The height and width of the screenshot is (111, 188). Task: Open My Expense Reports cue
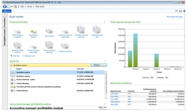(33, 34)
